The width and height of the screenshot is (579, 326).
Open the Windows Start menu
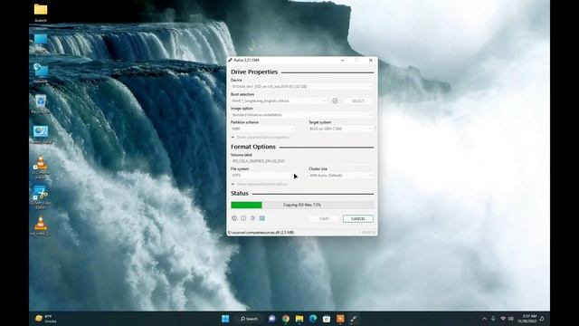click(x=225, y=319)
